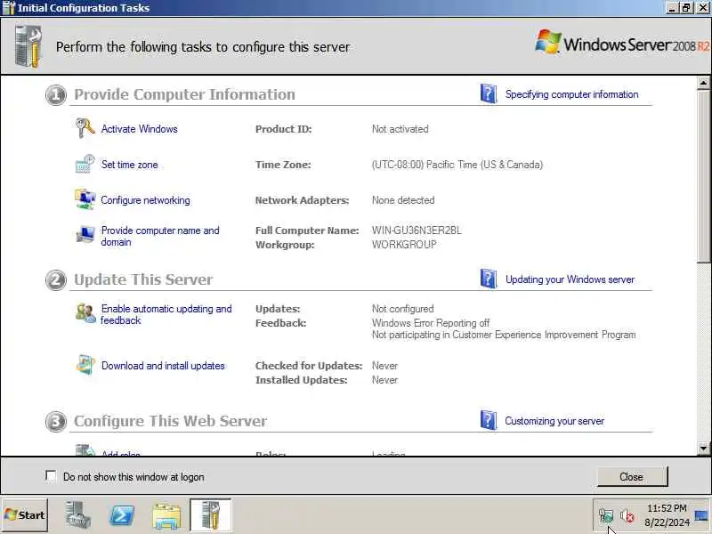Open Provide computer name and domain link
Image resolution: width=712 pixels, height=534 pixels.
click(160, 236)
